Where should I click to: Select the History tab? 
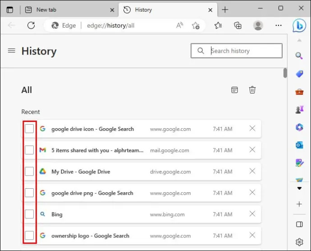coord(168,10)
